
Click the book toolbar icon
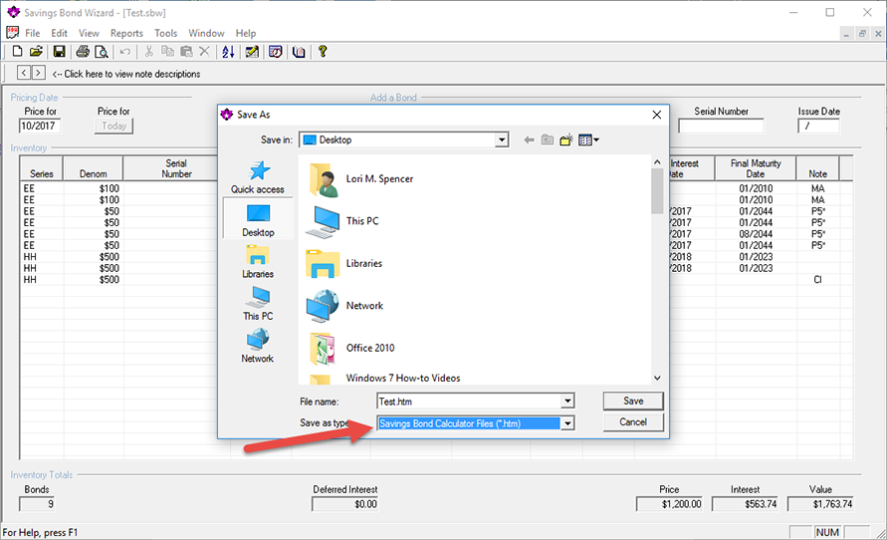point(299,52)
